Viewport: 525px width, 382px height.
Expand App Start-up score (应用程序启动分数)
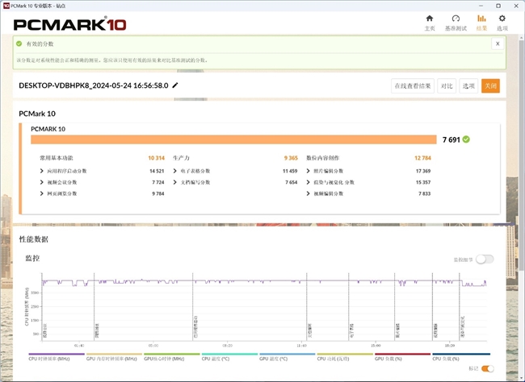[41, 171]
